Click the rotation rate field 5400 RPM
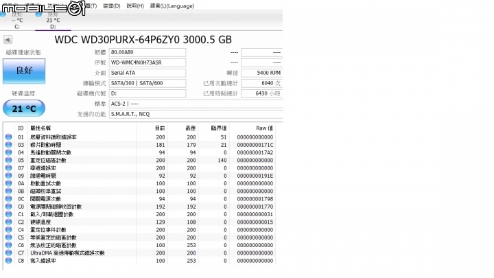Viewport: 494px width, 278px height. pyautogui.click(x=262, y=73)
